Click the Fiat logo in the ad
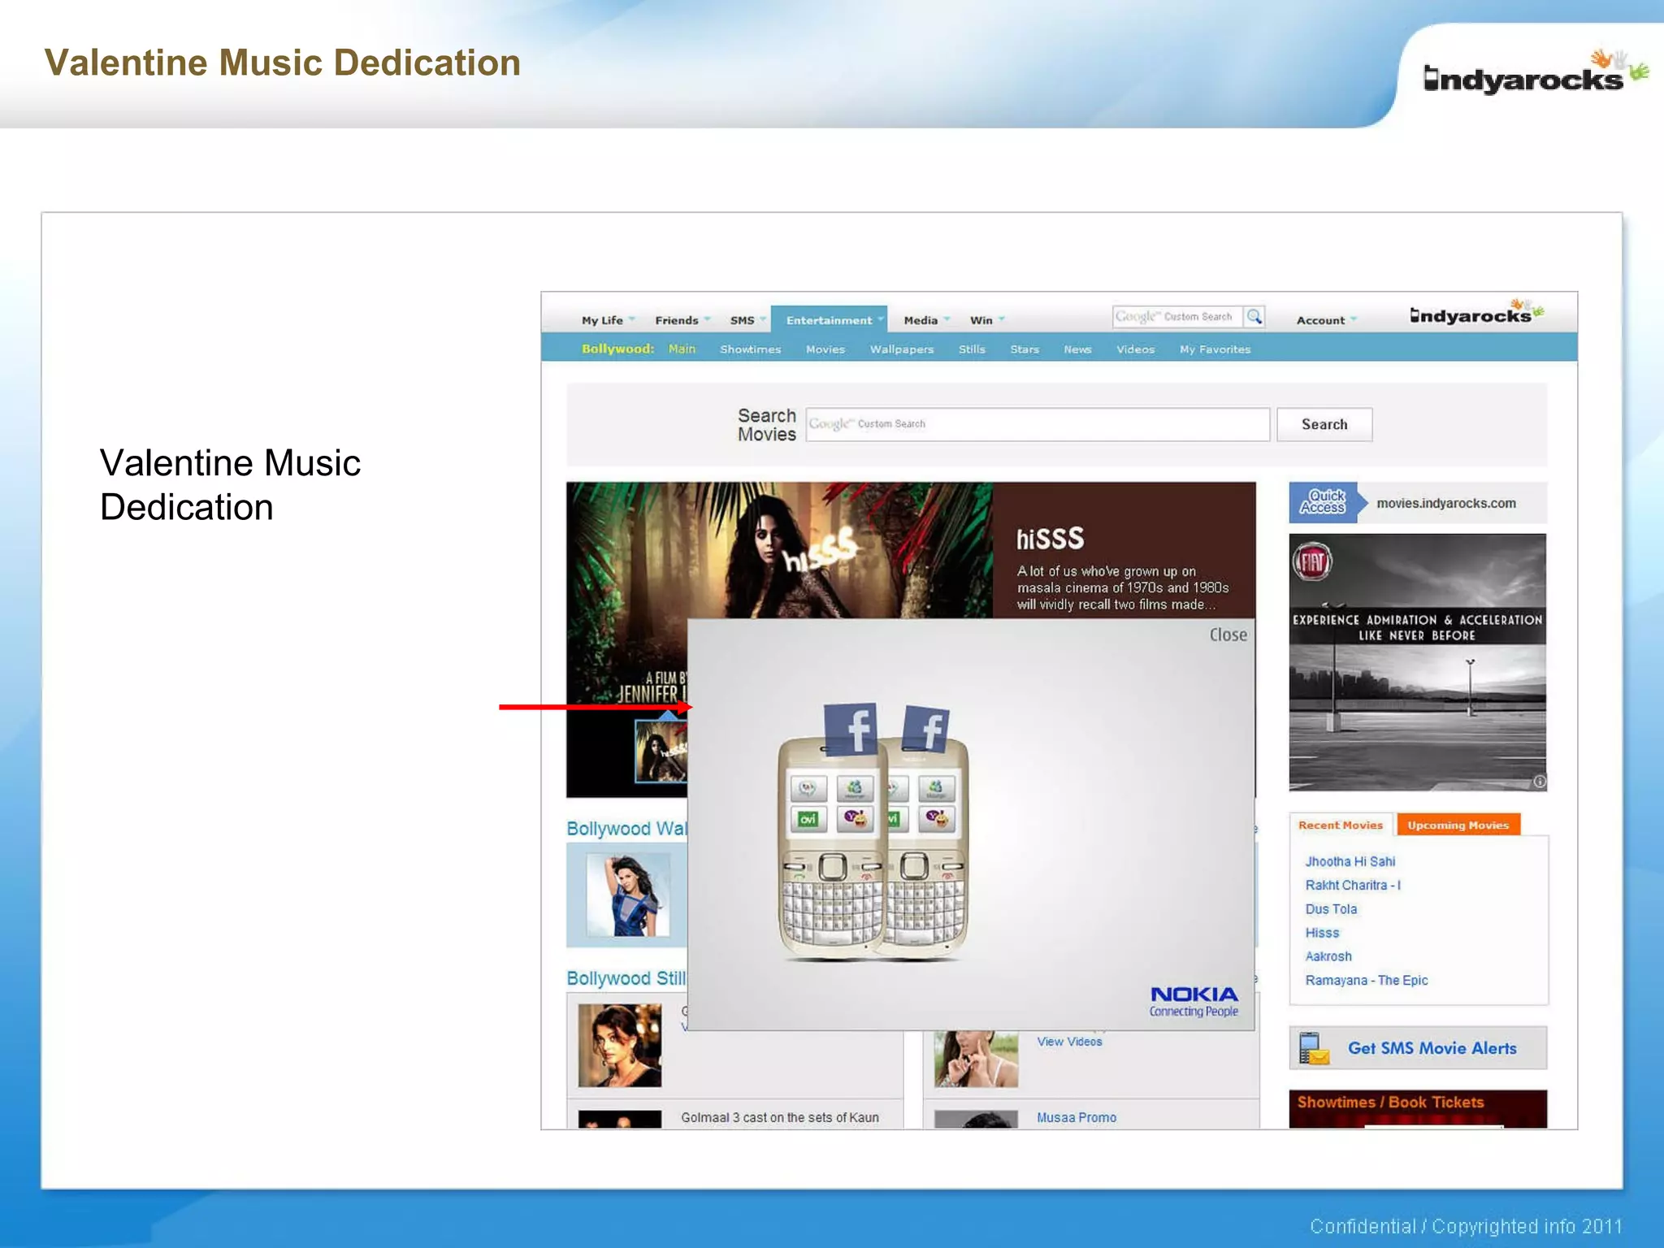The height and width of the screenshot is (1248, 1664). (x=1312, y=561)
